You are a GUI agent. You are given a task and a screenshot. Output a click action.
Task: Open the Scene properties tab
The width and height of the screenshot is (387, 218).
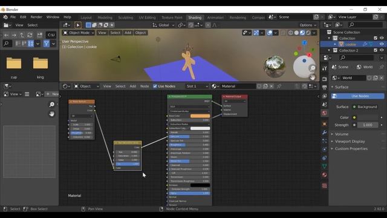pos(325,104)
